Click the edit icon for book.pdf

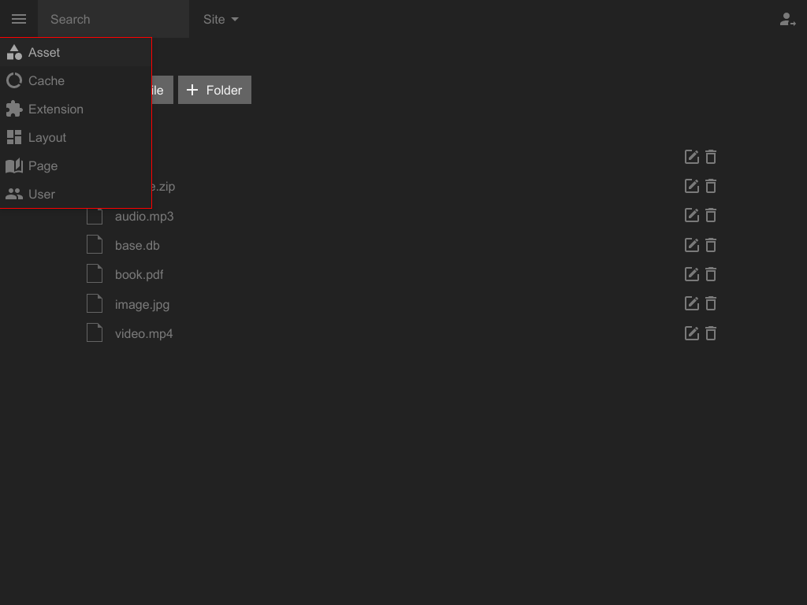[x=691, y=274]
